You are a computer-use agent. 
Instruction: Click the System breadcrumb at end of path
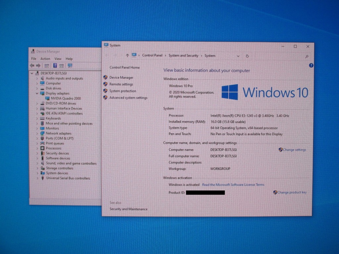pyautogui.click(x=210, y=56)
